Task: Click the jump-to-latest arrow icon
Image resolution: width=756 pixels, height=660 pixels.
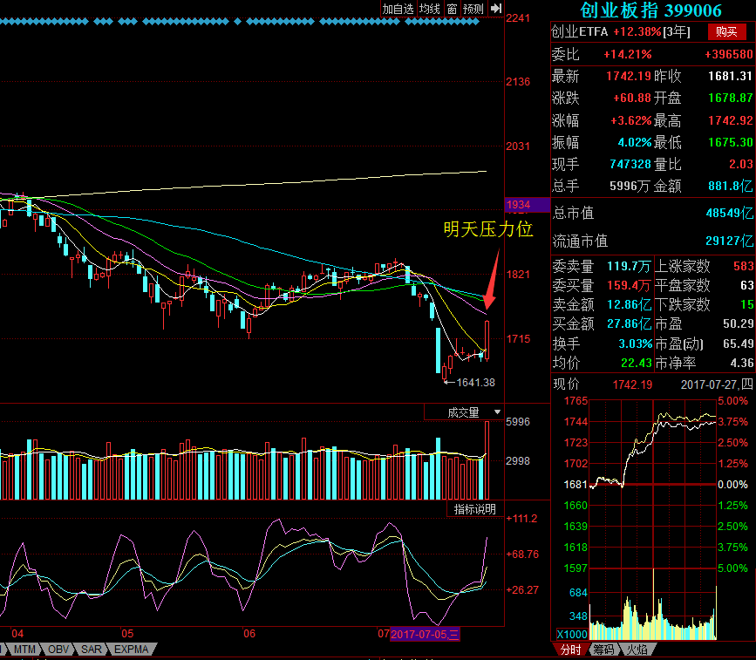Action: pyautogui.click(x=496, y=8)
